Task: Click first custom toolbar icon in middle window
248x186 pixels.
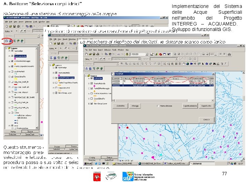Action: pyautogui.click(x=51, y=58)
